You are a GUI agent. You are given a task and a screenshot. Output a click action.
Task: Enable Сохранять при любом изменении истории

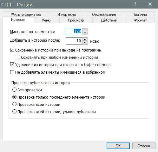[x=18, y=57]
